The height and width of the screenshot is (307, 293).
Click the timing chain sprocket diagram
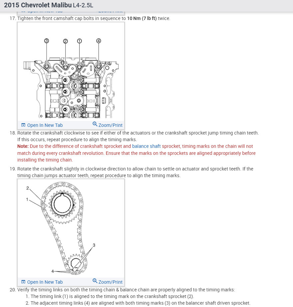71,228
